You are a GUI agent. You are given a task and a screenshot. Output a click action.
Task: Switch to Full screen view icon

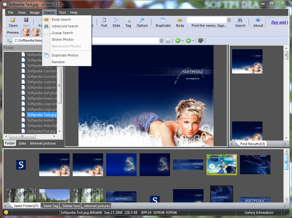pos(104,20)
